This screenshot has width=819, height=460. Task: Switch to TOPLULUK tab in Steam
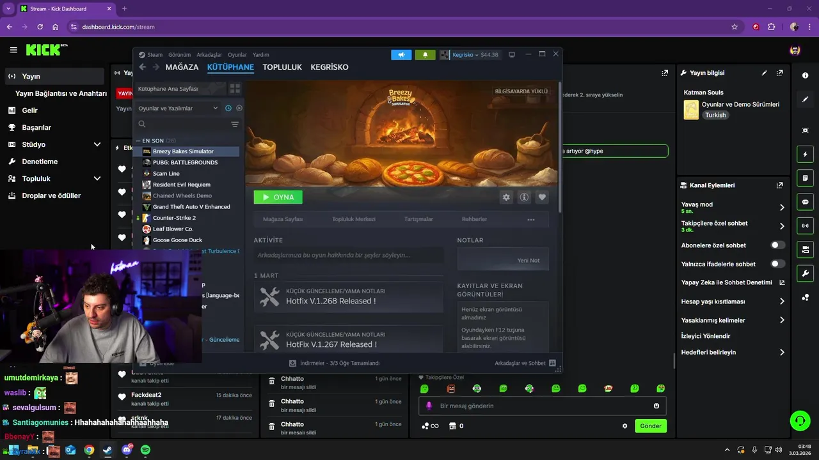tap(282, 67)
